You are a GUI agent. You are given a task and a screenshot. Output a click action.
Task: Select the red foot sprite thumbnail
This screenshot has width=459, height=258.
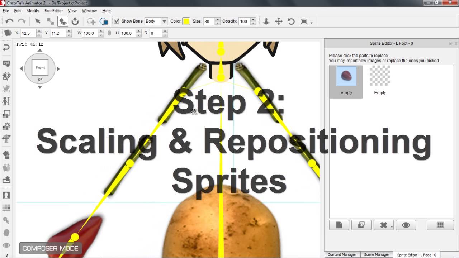pyautogui.click(x=346, y=76)
